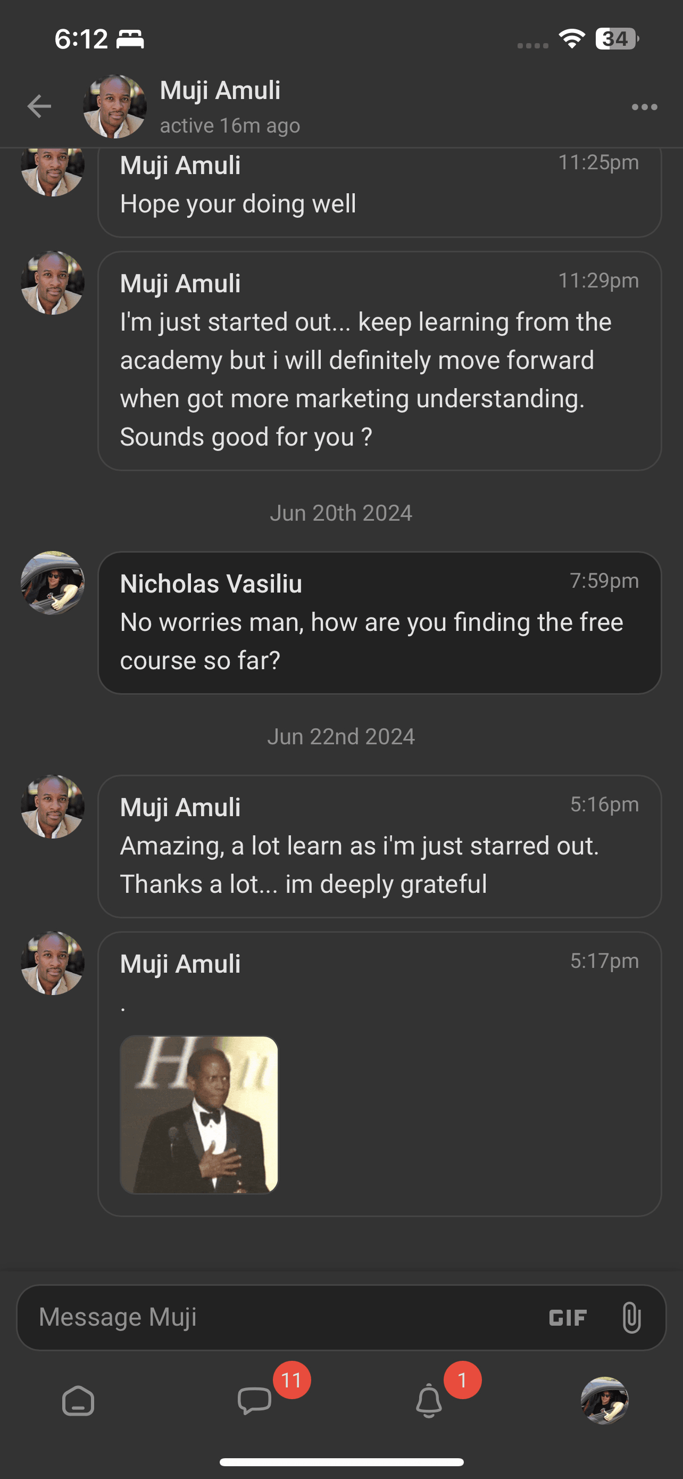683x1479 pixels.
Task: Open the GIF image in Muji's message
Action: click(x=199, y=1114)
